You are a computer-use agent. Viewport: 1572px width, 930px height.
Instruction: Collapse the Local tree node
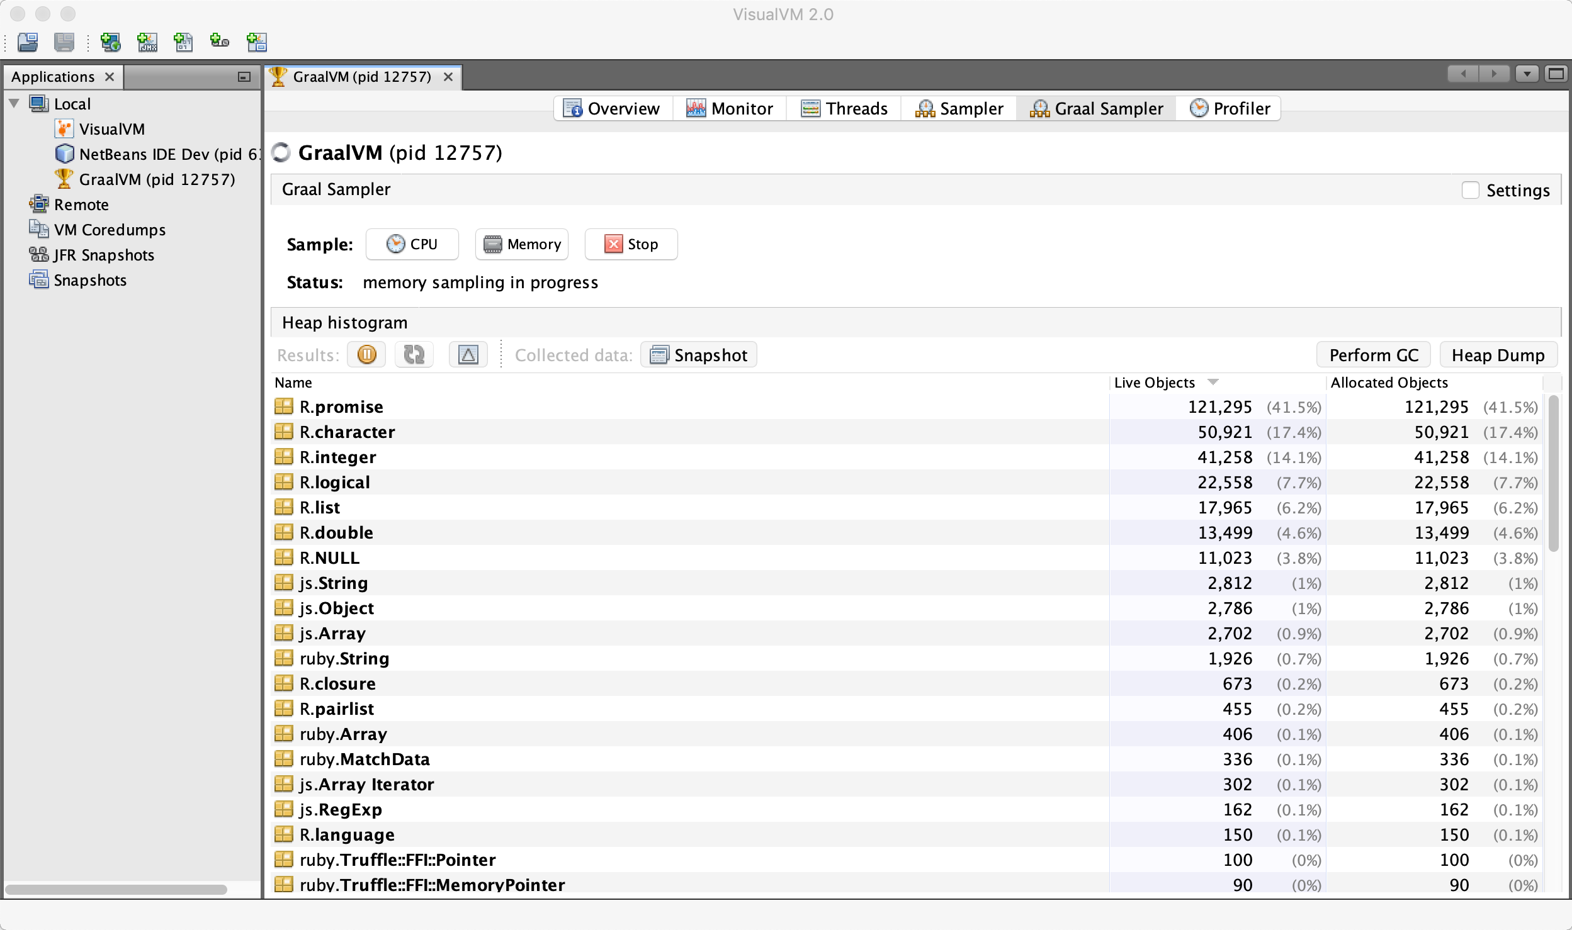(x=14, y=103)
